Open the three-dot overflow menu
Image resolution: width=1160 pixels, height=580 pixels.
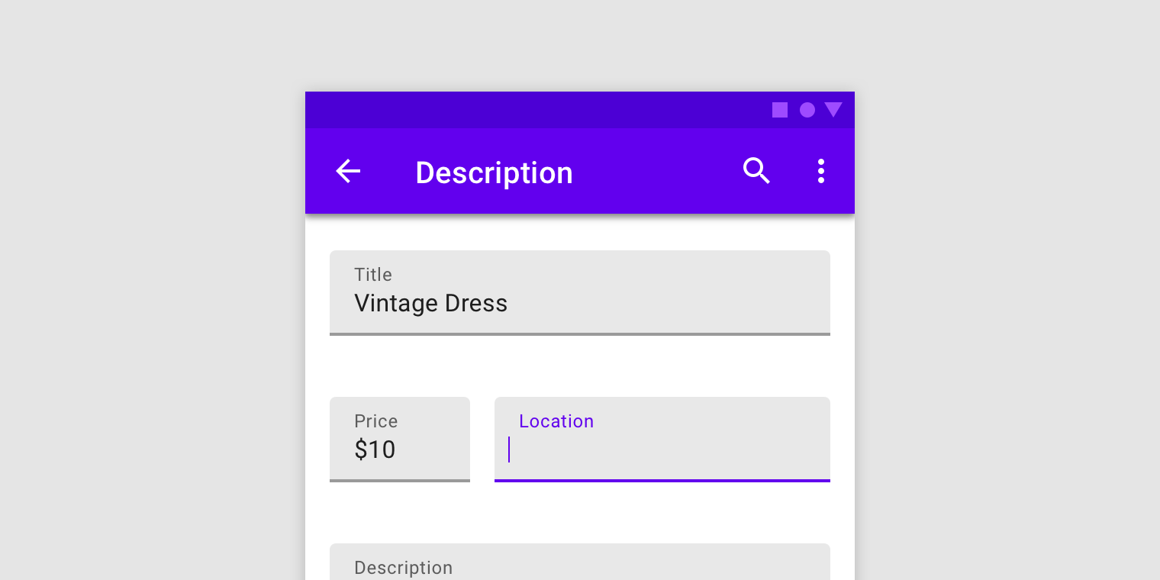(x=820, y=171)
